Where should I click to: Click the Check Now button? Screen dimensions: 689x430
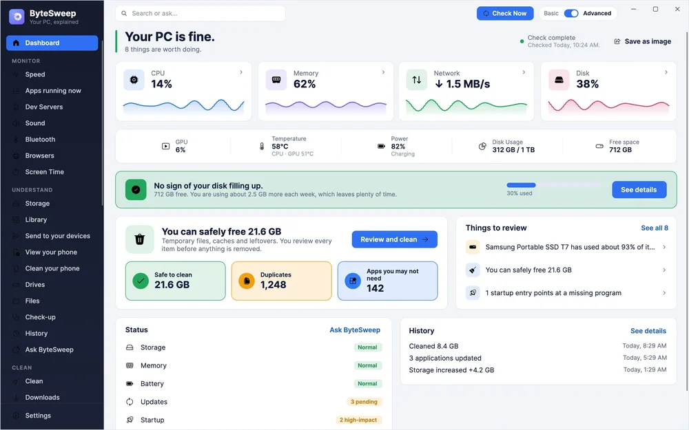click(x=505, y=13)
